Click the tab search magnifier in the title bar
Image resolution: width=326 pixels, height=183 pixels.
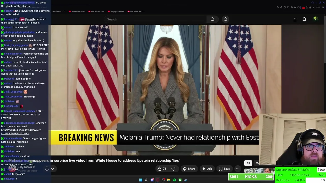coord(313,3)
